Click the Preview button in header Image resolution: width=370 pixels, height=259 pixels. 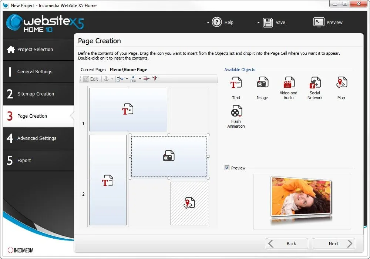pos(328,23)
